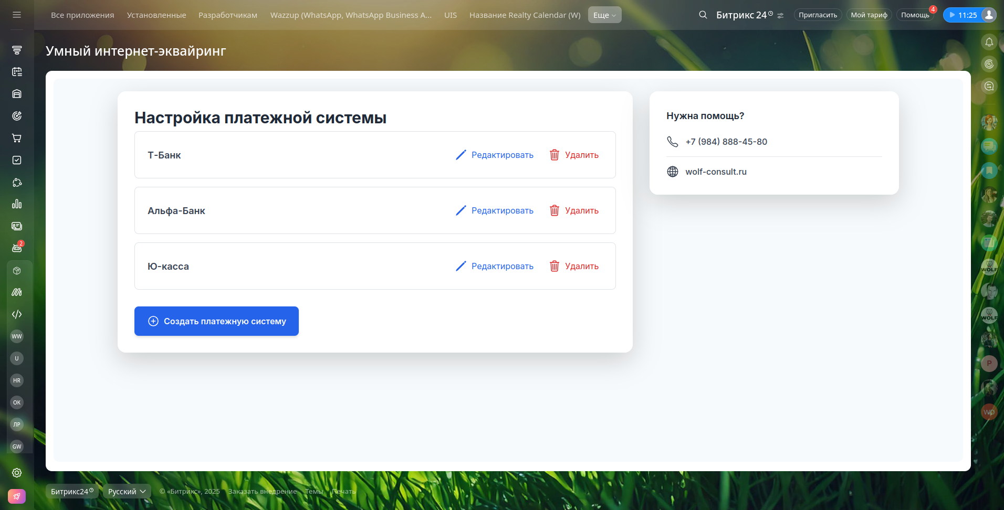Open the notifications bell
Image resolution: width=1004 pixels, height=510 pixels.
pos(989,42)
